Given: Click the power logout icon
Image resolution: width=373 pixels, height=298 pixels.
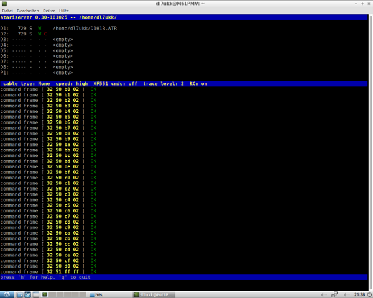Looking at the screenshot, I should click(369, 295).
